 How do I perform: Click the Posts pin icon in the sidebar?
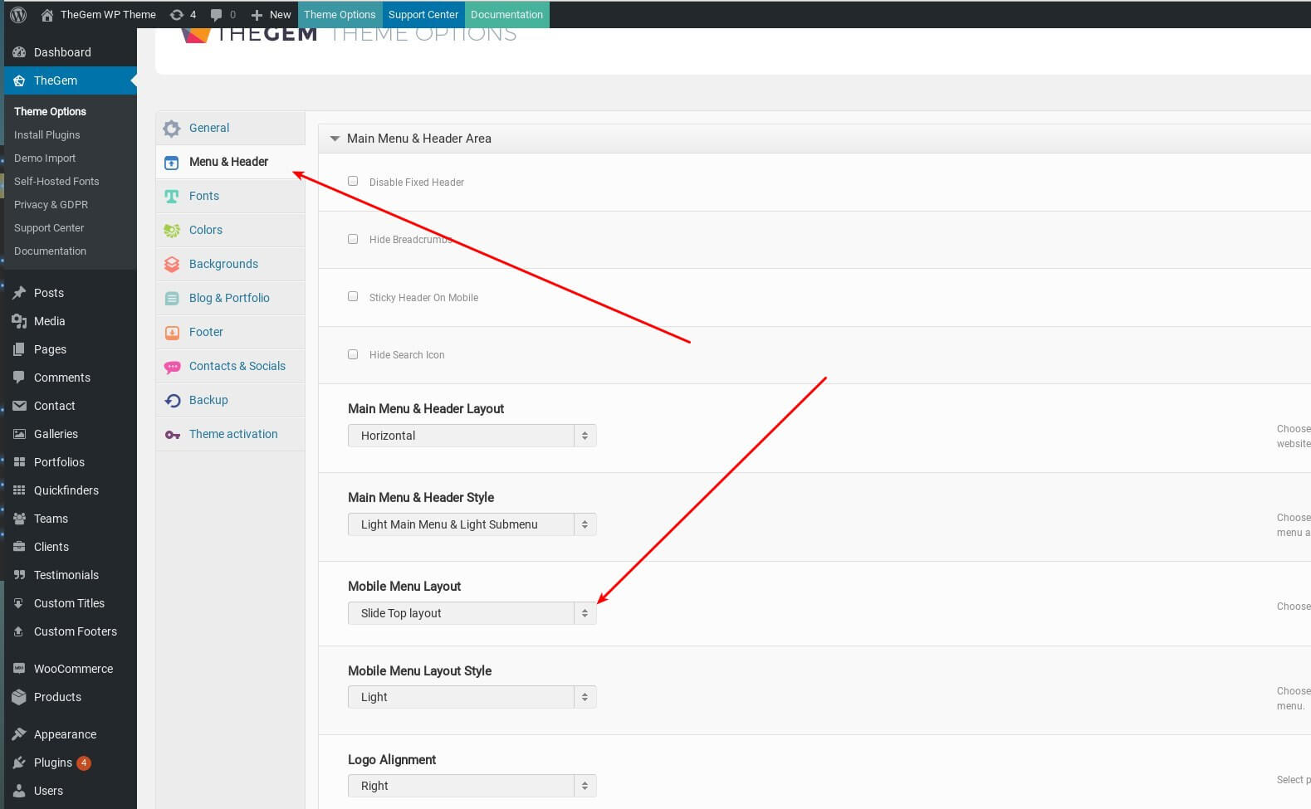click(19, 293)
